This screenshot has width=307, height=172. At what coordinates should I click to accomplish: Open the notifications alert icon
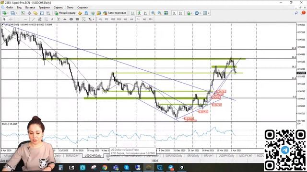(303, 13)
